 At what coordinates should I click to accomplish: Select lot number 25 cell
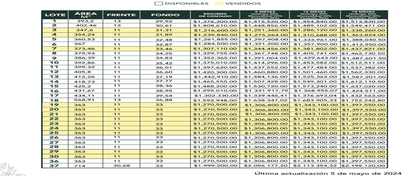pyautogui.click(x=54, y=133)
